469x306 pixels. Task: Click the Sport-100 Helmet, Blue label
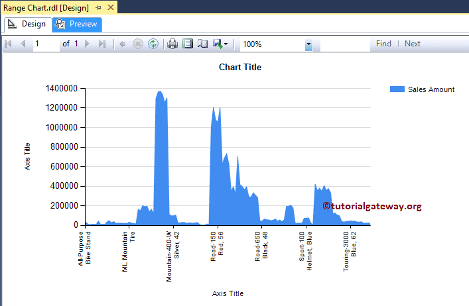pos(306,251)
